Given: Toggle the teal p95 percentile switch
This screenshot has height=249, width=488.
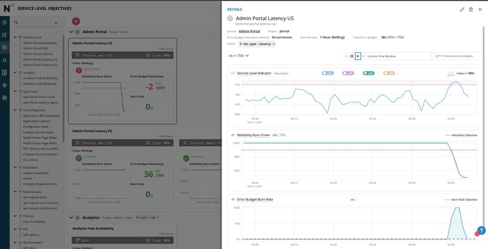Looking at the screenshot, I should pyautogui.click(x=368, y=74).
